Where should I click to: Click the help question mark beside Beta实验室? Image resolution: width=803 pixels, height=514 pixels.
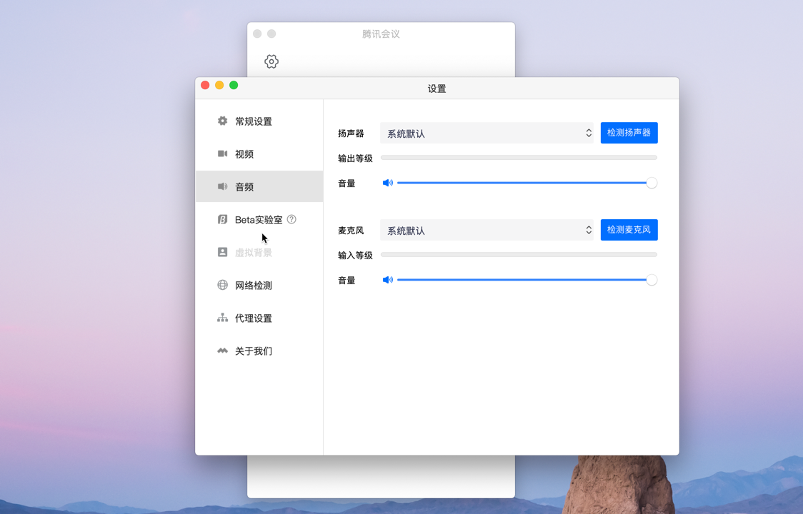point(291,219)
